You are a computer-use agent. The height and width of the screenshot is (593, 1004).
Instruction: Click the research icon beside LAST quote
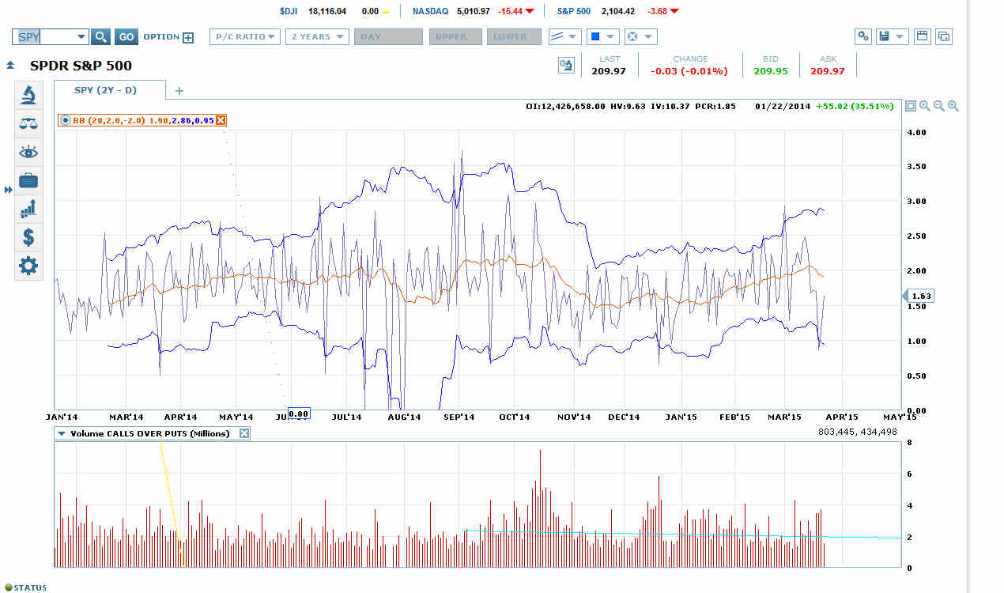pyautogui.click(x=566, y=66)
